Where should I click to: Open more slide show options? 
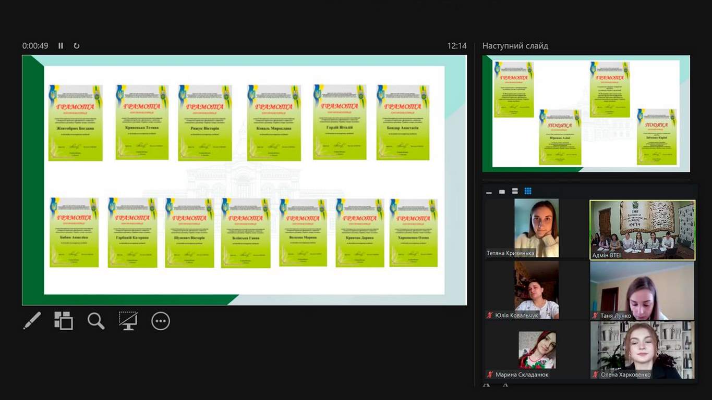coord(161,321)
